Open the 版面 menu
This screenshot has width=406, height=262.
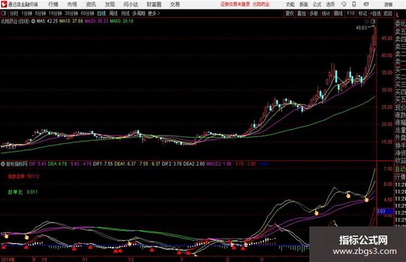(x=303, y=4)
